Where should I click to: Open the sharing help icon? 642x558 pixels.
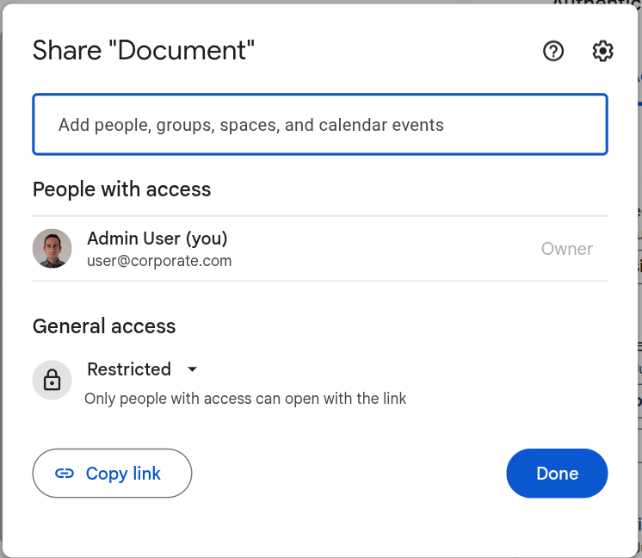coord(553,51)
